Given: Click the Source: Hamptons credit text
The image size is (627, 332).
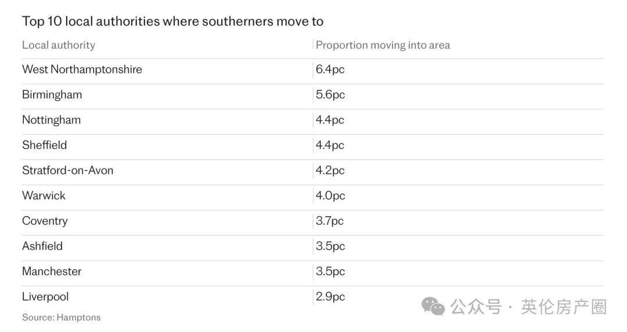Looking at the screenshot, I should coord(61,318).
